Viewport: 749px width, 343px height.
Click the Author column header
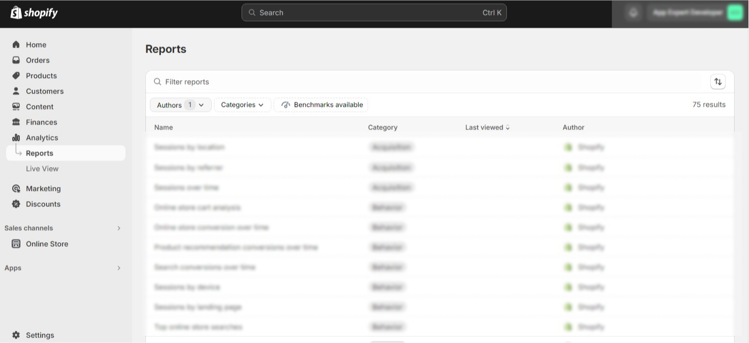[573, 127]
